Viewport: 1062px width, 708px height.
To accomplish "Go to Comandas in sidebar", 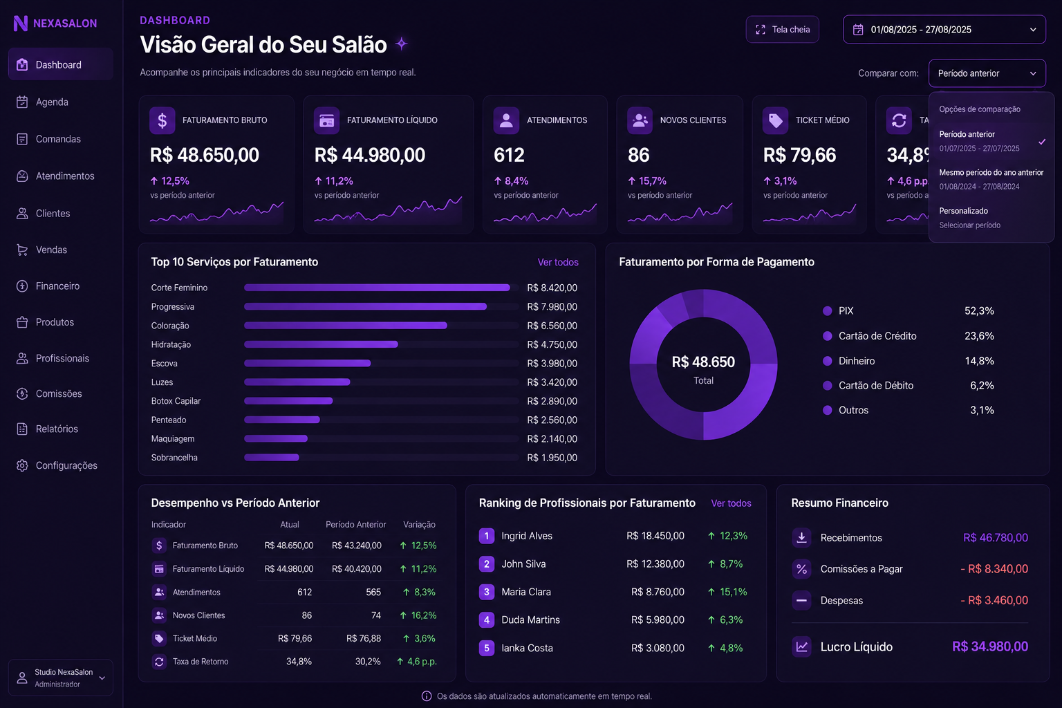I will pos(61,139).
